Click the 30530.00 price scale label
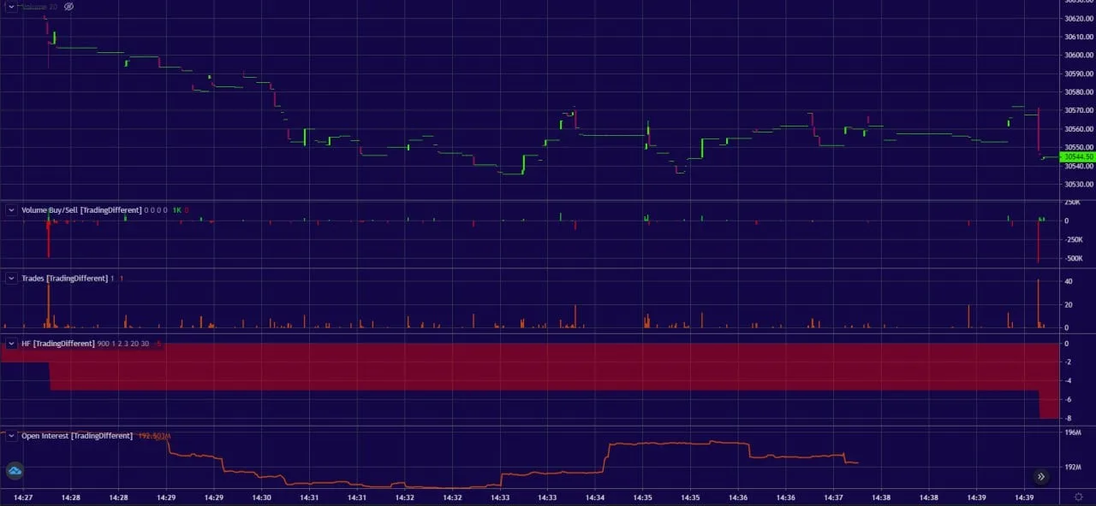 pos(1077,184)
